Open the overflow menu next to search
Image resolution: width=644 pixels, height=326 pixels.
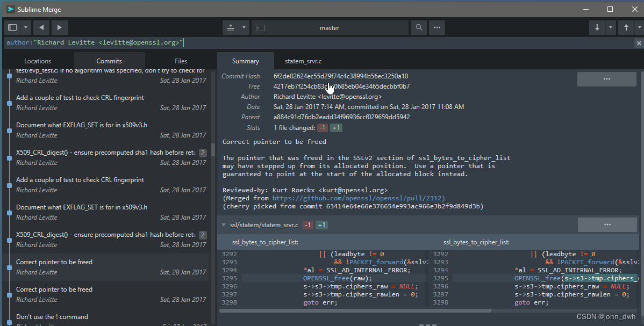[x=437, y=27]
